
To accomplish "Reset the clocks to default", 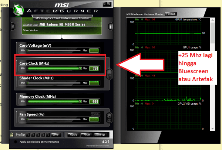I will [x=87, y=135].
